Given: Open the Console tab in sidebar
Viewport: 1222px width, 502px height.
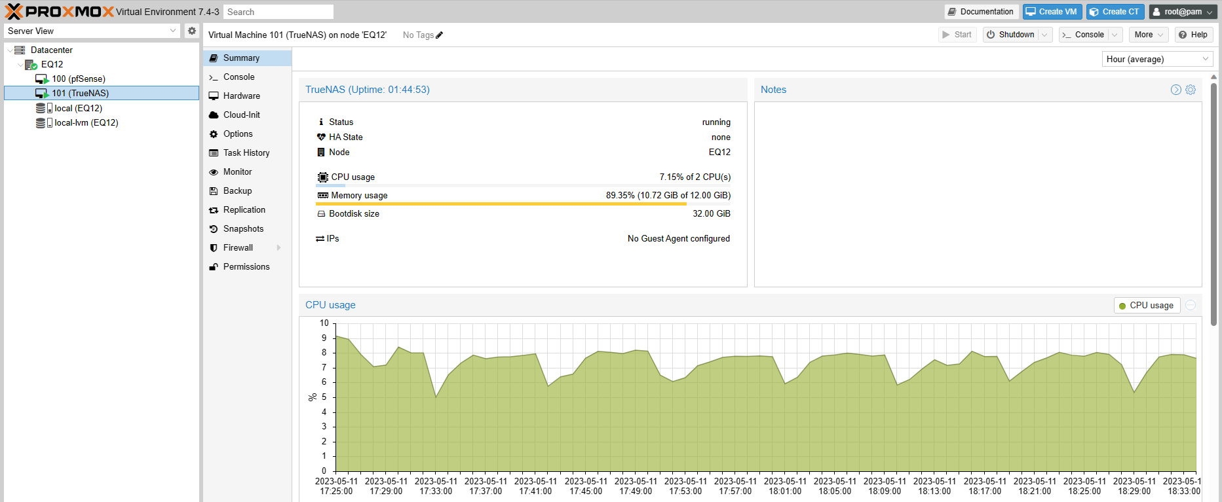Looking at the screenshot, I should pos(247,77).
